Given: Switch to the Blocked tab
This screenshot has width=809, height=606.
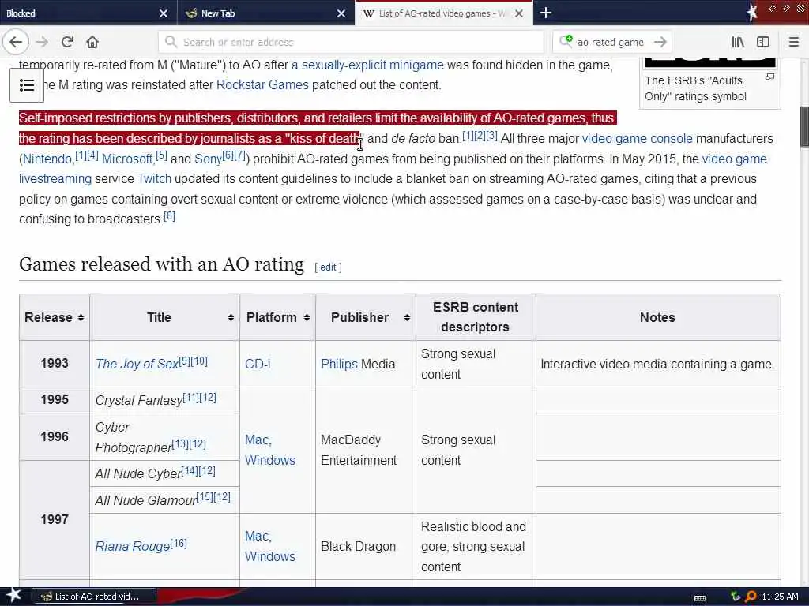Looking at the screenshot, I should pyautogui.click(x=88, y=13).
